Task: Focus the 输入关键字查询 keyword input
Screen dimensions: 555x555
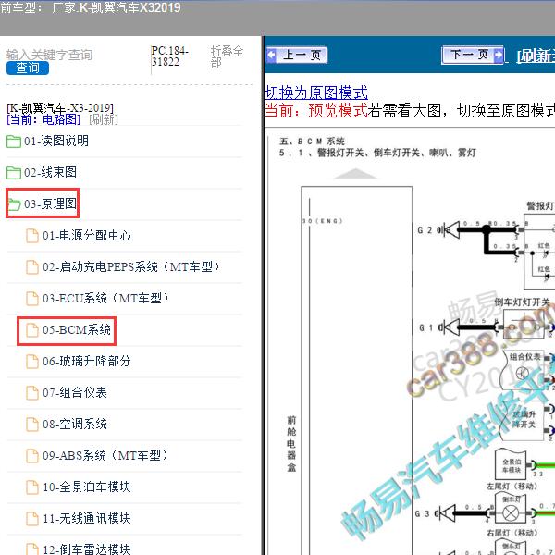Action: click(50, 55)
